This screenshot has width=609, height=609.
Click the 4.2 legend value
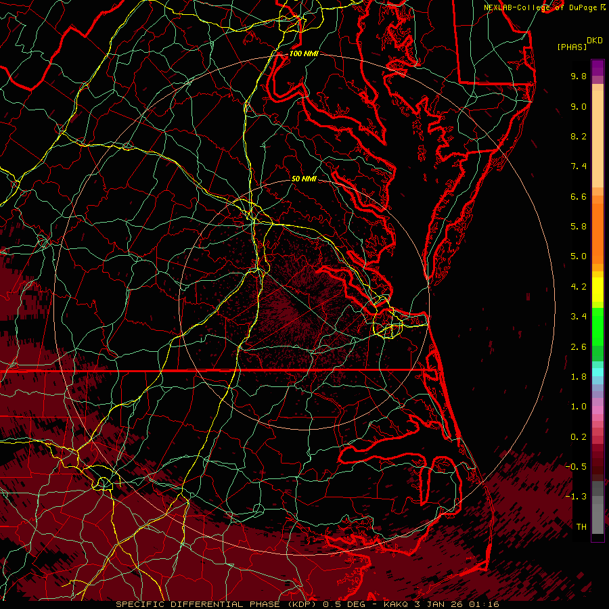(x=579, y=287)
